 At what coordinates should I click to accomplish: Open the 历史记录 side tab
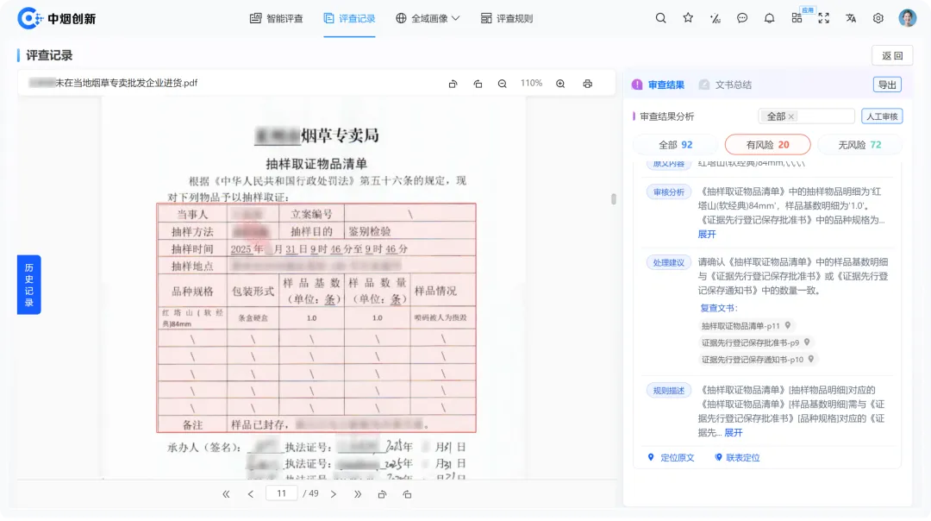tap(29, 285)
